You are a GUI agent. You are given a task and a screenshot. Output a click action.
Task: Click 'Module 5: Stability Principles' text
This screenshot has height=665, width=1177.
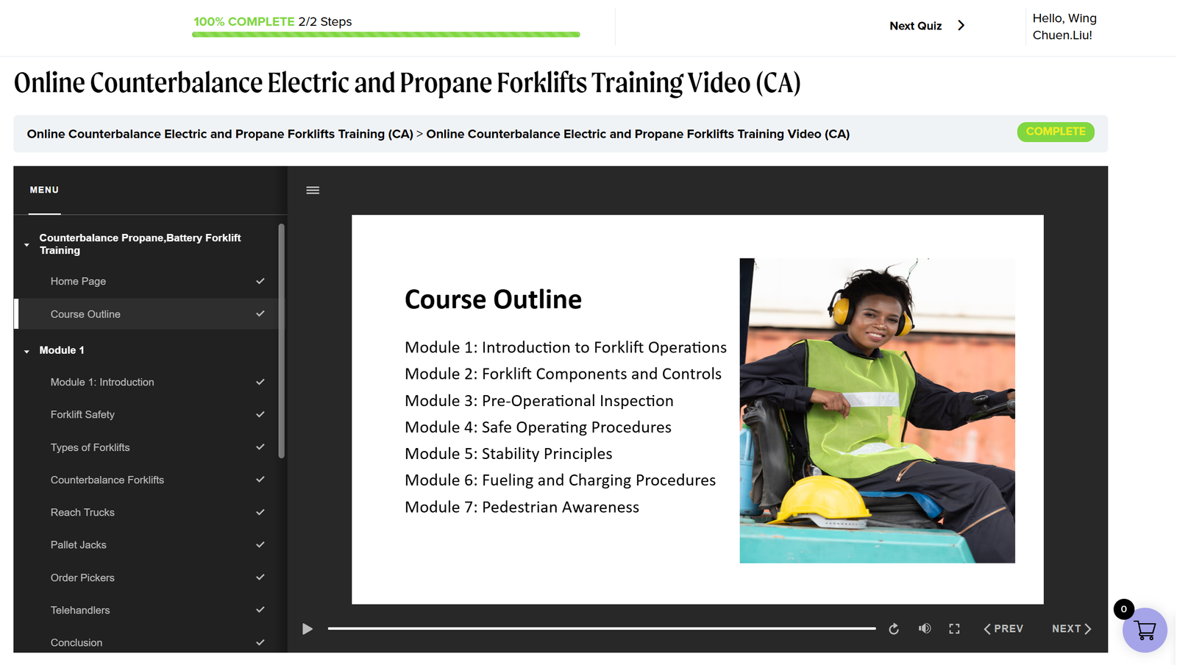pos(508,454)
